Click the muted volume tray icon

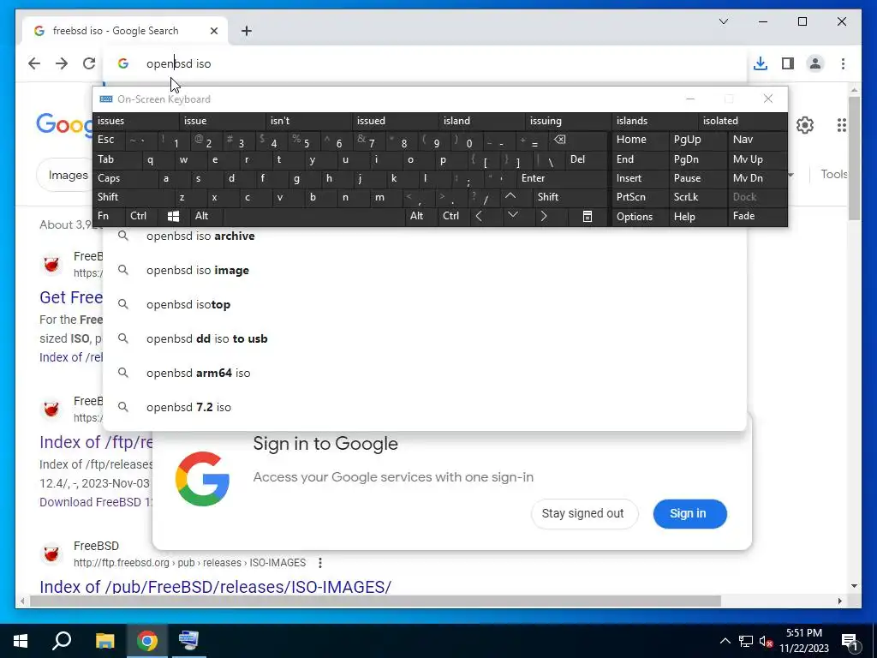766,641
